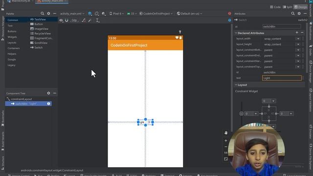Open layout_constraintTop value dropdown arrow
313x176 pixels.
click(298, 67)
